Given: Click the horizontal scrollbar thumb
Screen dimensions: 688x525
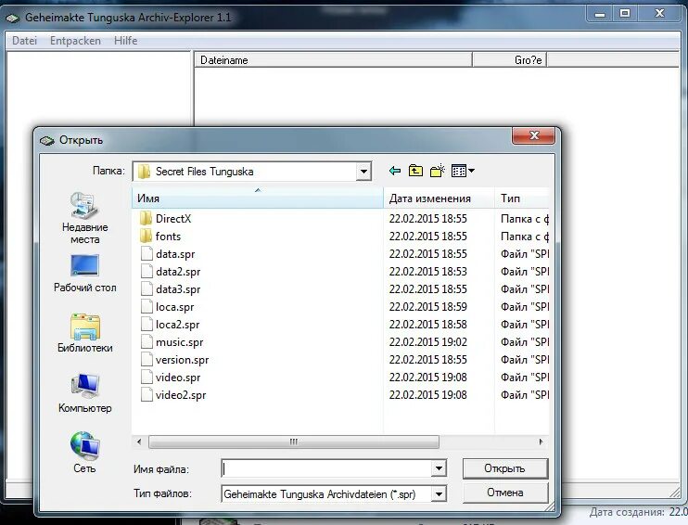Looking at the screenshot, I should tap(294, 442).
